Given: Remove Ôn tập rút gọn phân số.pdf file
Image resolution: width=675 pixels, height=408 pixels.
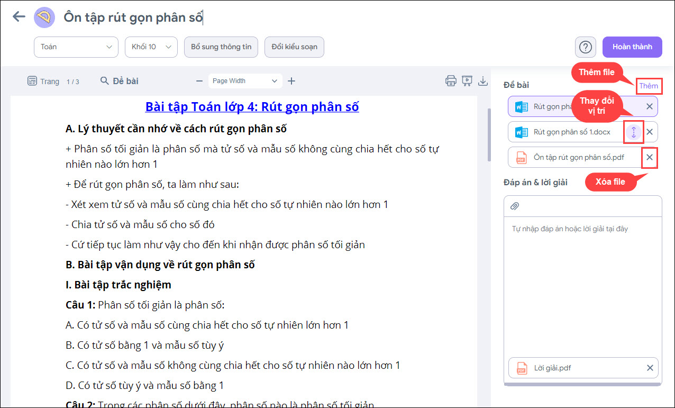Looking at the screenshot, I should click(x=650, y=157).
